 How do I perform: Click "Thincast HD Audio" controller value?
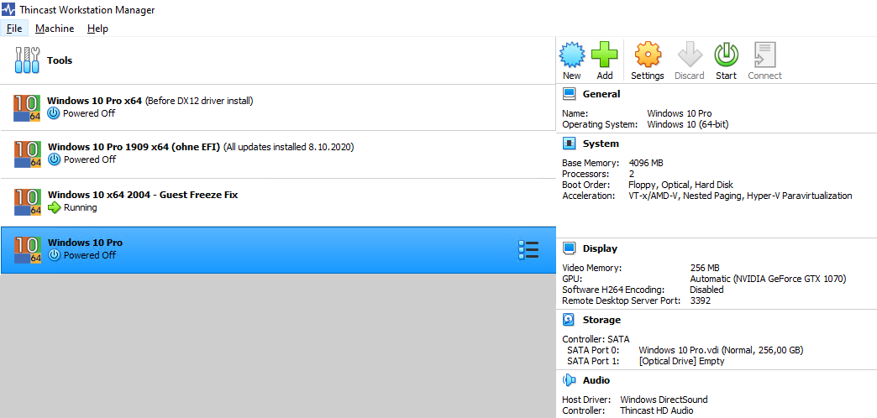(657, 410)
